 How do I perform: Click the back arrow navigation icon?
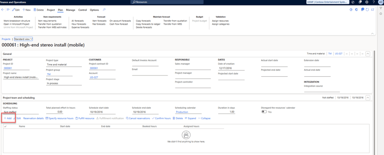coord(3,10)
